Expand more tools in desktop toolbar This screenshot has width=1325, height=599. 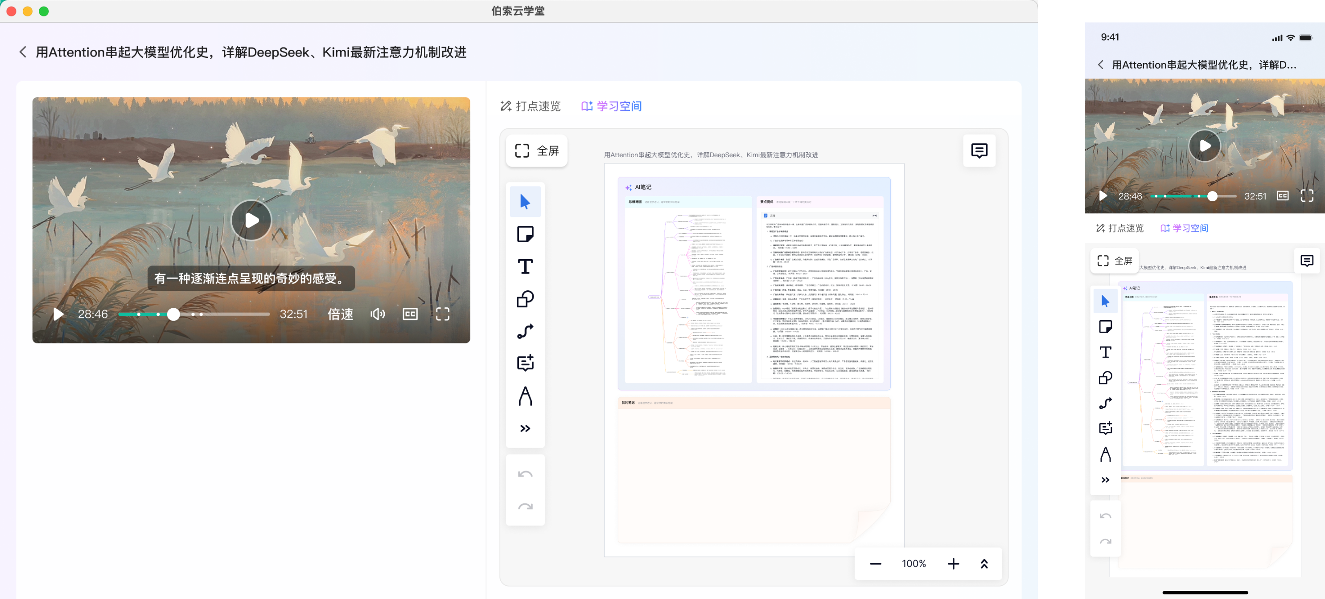coord(525,428)
